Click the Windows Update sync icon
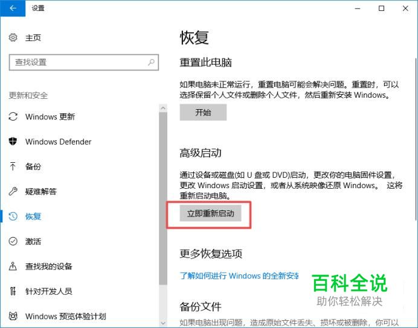The width and height of the screenshot is (418, 328). pos(13,116)
